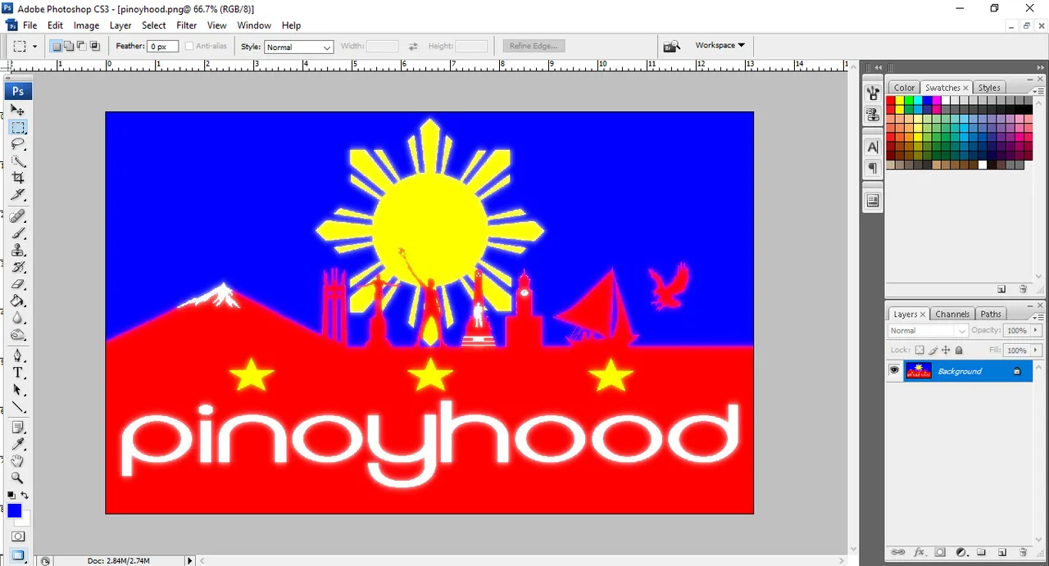1049x566 pixels.
Task: Open the Workspace dropdown
Action: click(720, 45)
